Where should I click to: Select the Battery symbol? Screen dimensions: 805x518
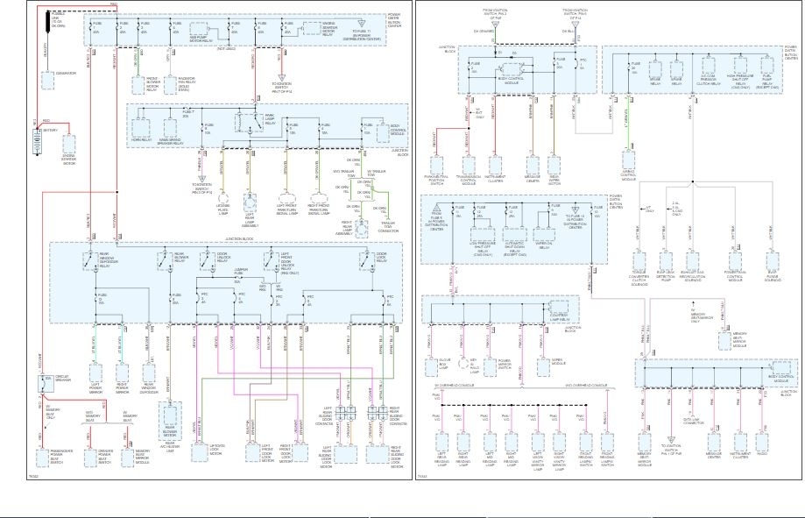tap(37, 141)
